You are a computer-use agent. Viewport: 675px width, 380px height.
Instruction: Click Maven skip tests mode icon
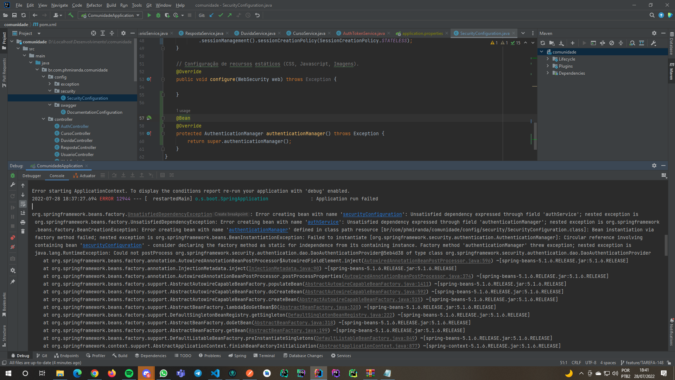(612, 43)
